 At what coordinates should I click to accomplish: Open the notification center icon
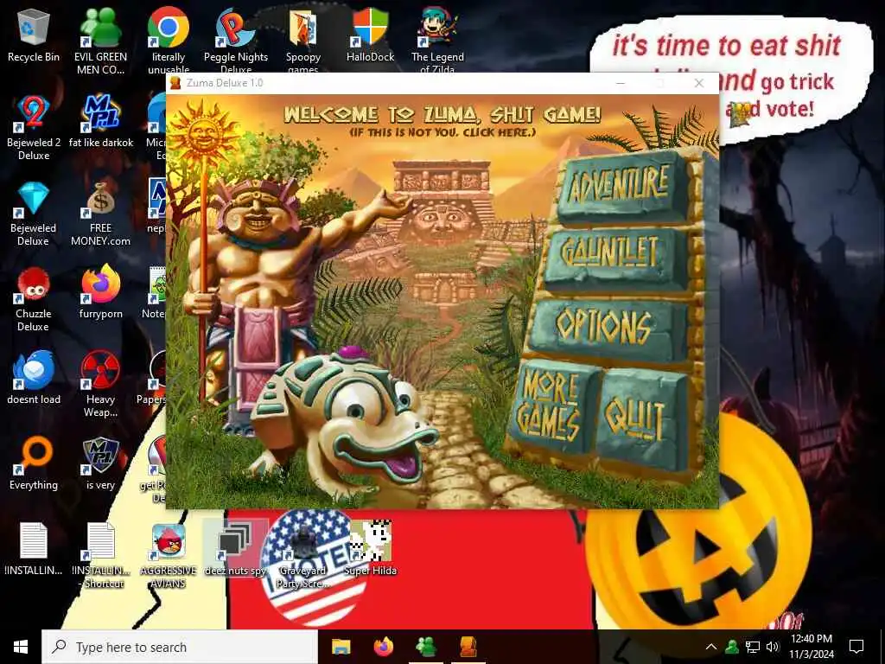[x=856, y=647]
